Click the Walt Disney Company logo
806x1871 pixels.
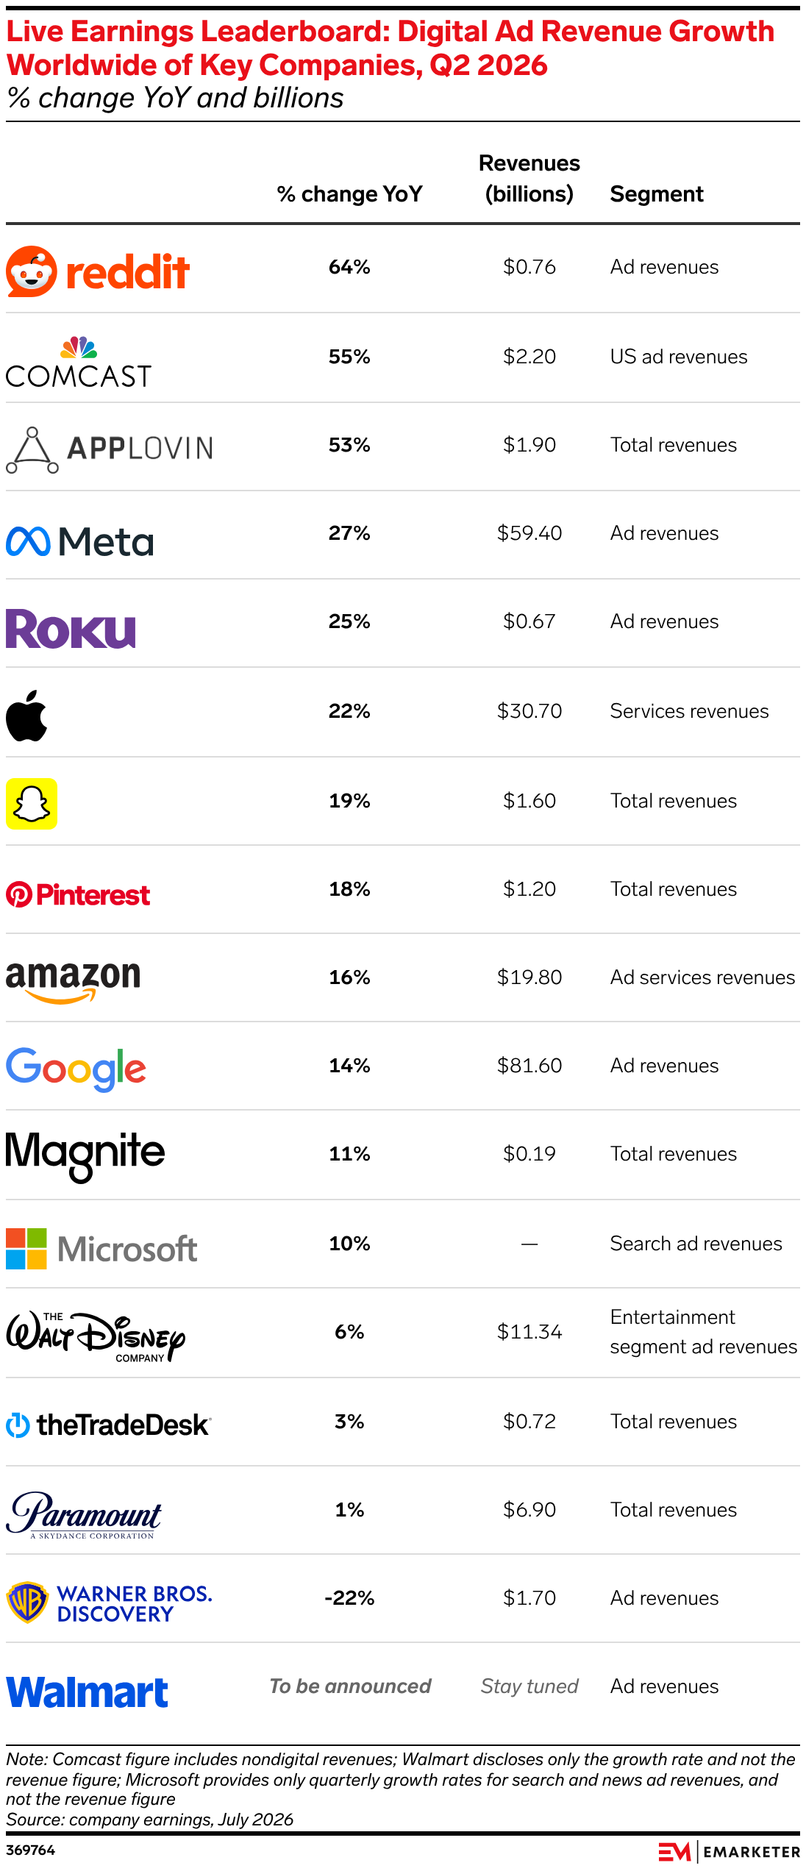point(96,1336)
